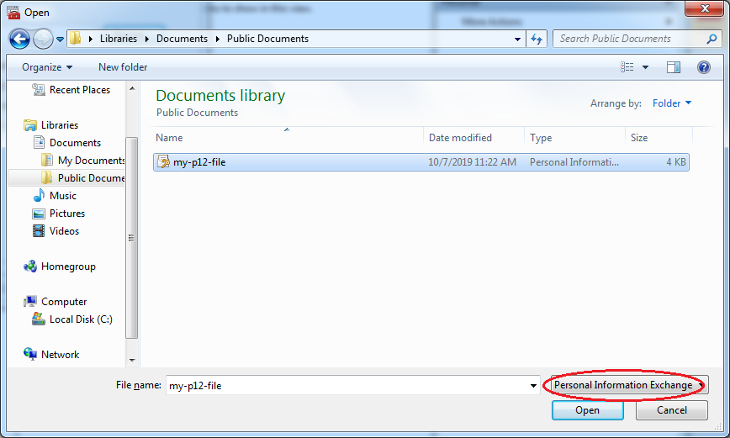
Task: Click the Change your view icon
Action: click(627, 67)
